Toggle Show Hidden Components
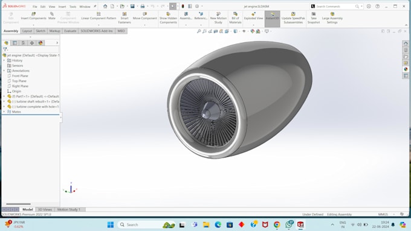Viewport: 411px width, 231px height. [168, 17]
